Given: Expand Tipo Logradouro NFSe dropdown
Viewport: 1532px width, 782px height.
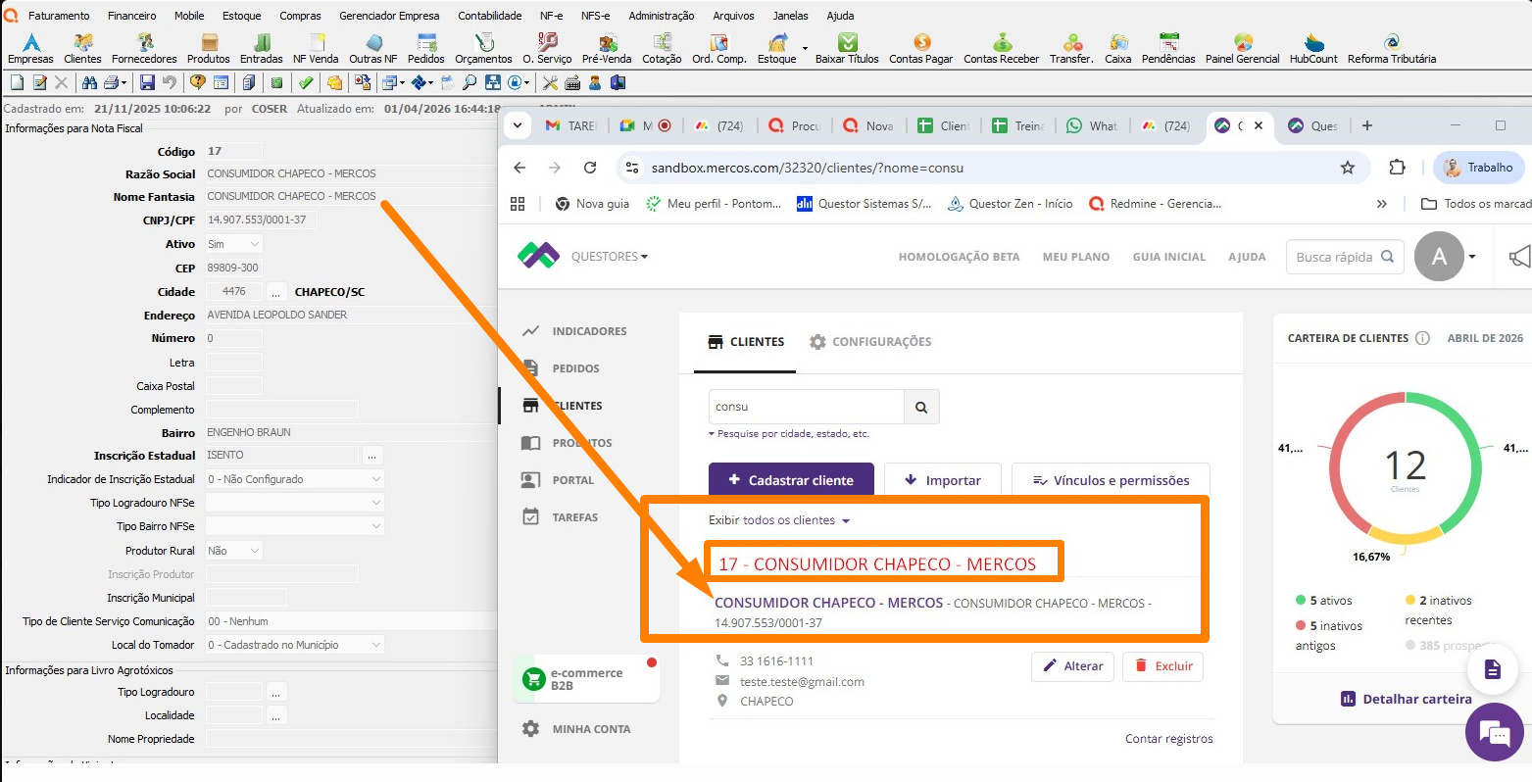Looking at the screenshot, I should pos(295,503).
